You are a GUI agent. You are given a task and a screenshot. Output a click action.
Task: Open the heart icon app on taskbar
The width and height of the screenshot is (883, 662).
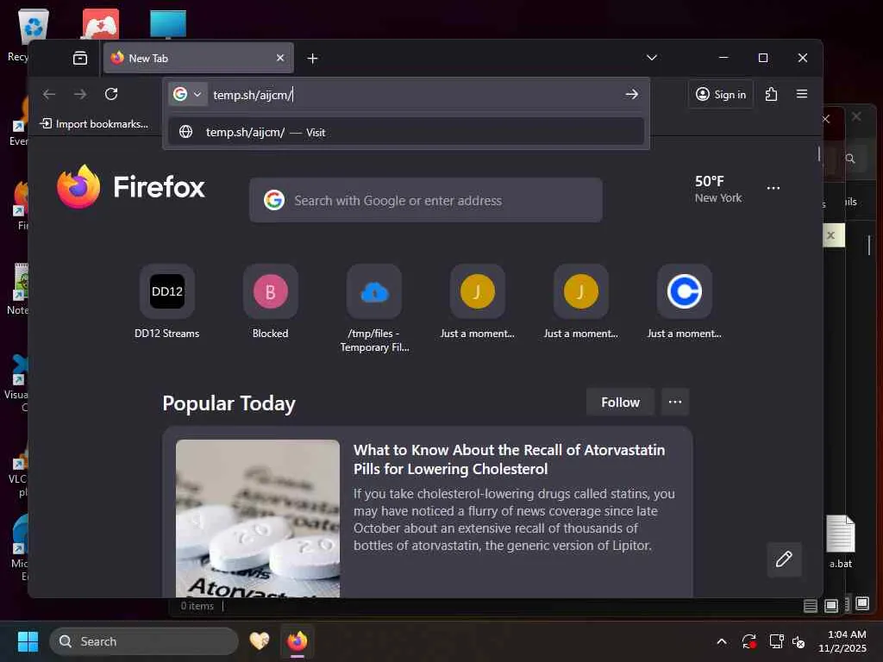click(260, 641)
